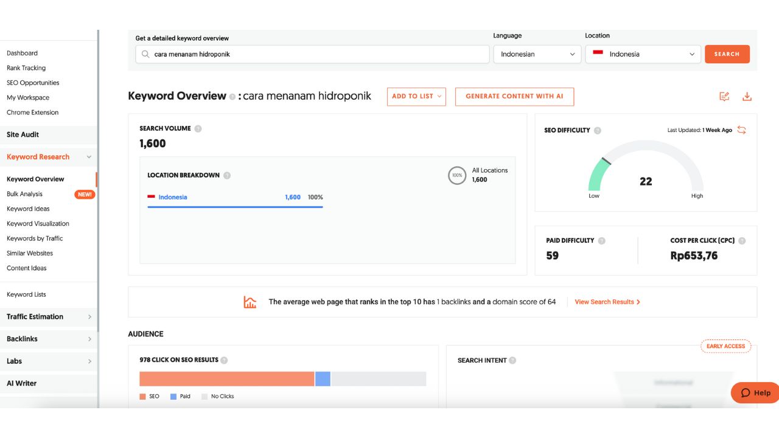Screen dimensions: 779x438
Task: Click View Search Results link
Action: pyautogui.click(x=607, y=302)
